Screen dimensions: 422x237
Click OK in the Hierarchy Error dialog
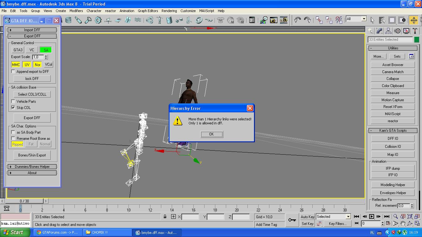click(x=212, y=134)
